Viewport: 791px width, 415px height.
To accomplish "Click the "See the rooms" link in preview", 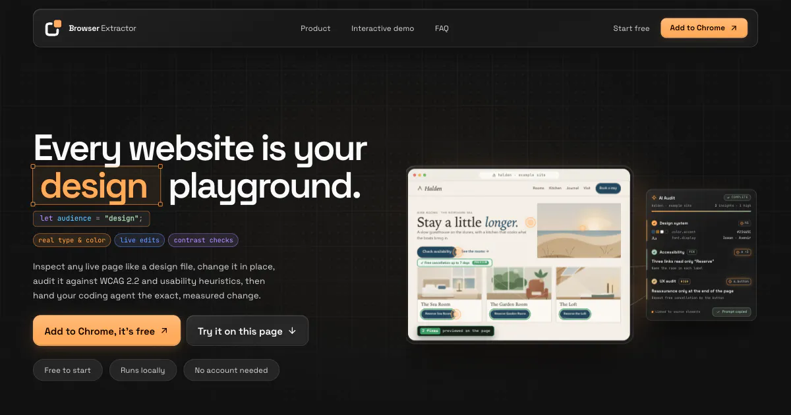I will click(x=475, y=252).
